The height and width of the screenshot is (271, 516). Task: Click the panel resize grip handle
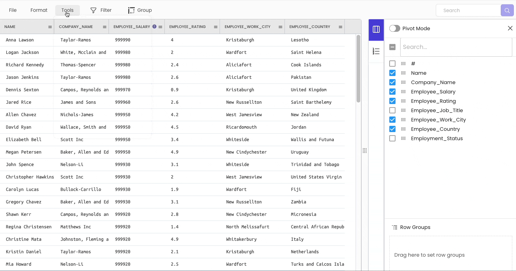[365, 151]
